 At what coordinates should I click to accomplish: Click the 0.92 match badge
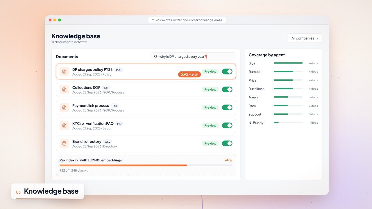189,75
